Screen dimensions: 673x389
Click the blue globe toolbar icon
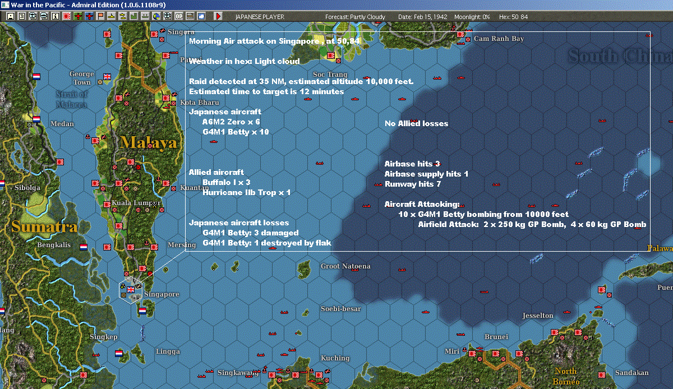[x=156, y=16]
